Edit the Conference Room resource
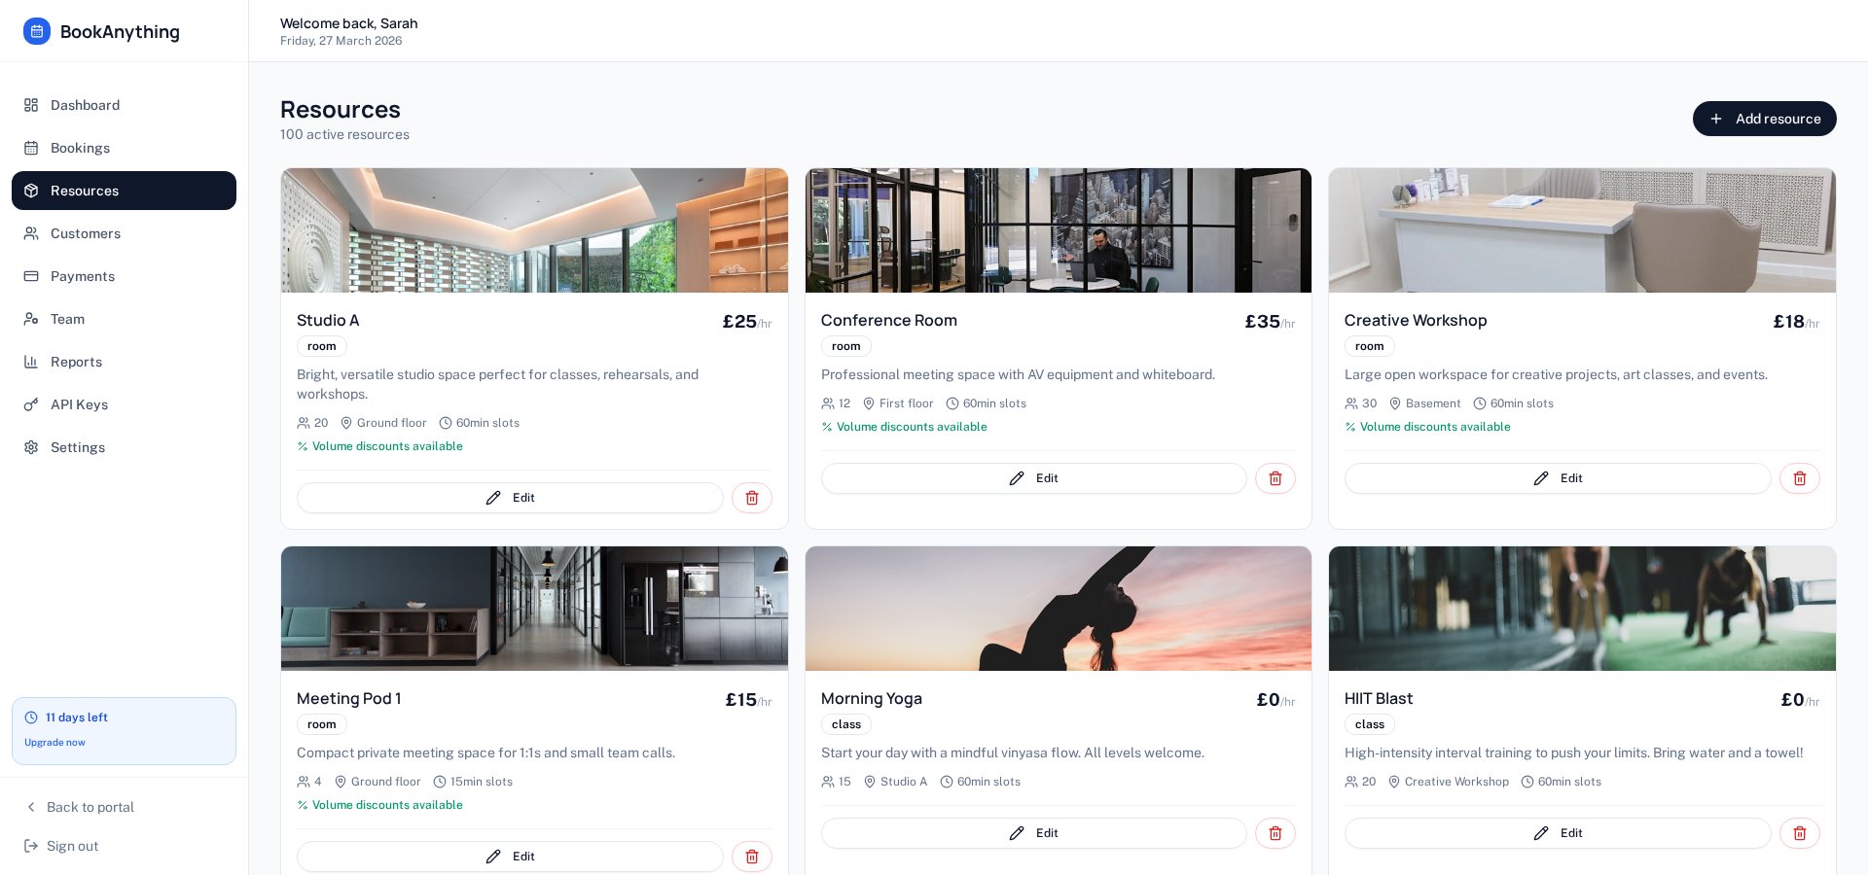The height and width of the screenshot is (875, 1868). (x=1033, y=478)
